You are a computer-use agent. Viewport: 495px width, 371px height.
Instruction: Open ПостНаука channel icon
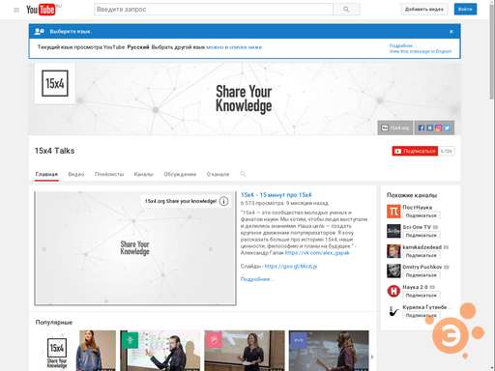coord(393,212)
